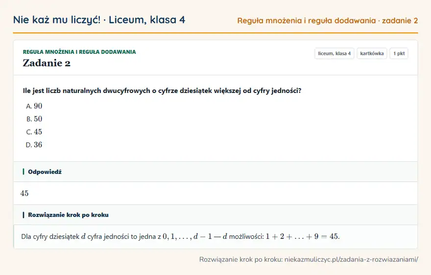
Task: Select answer option A. 90
Action: pyautogui.click(x=34, y=106)
